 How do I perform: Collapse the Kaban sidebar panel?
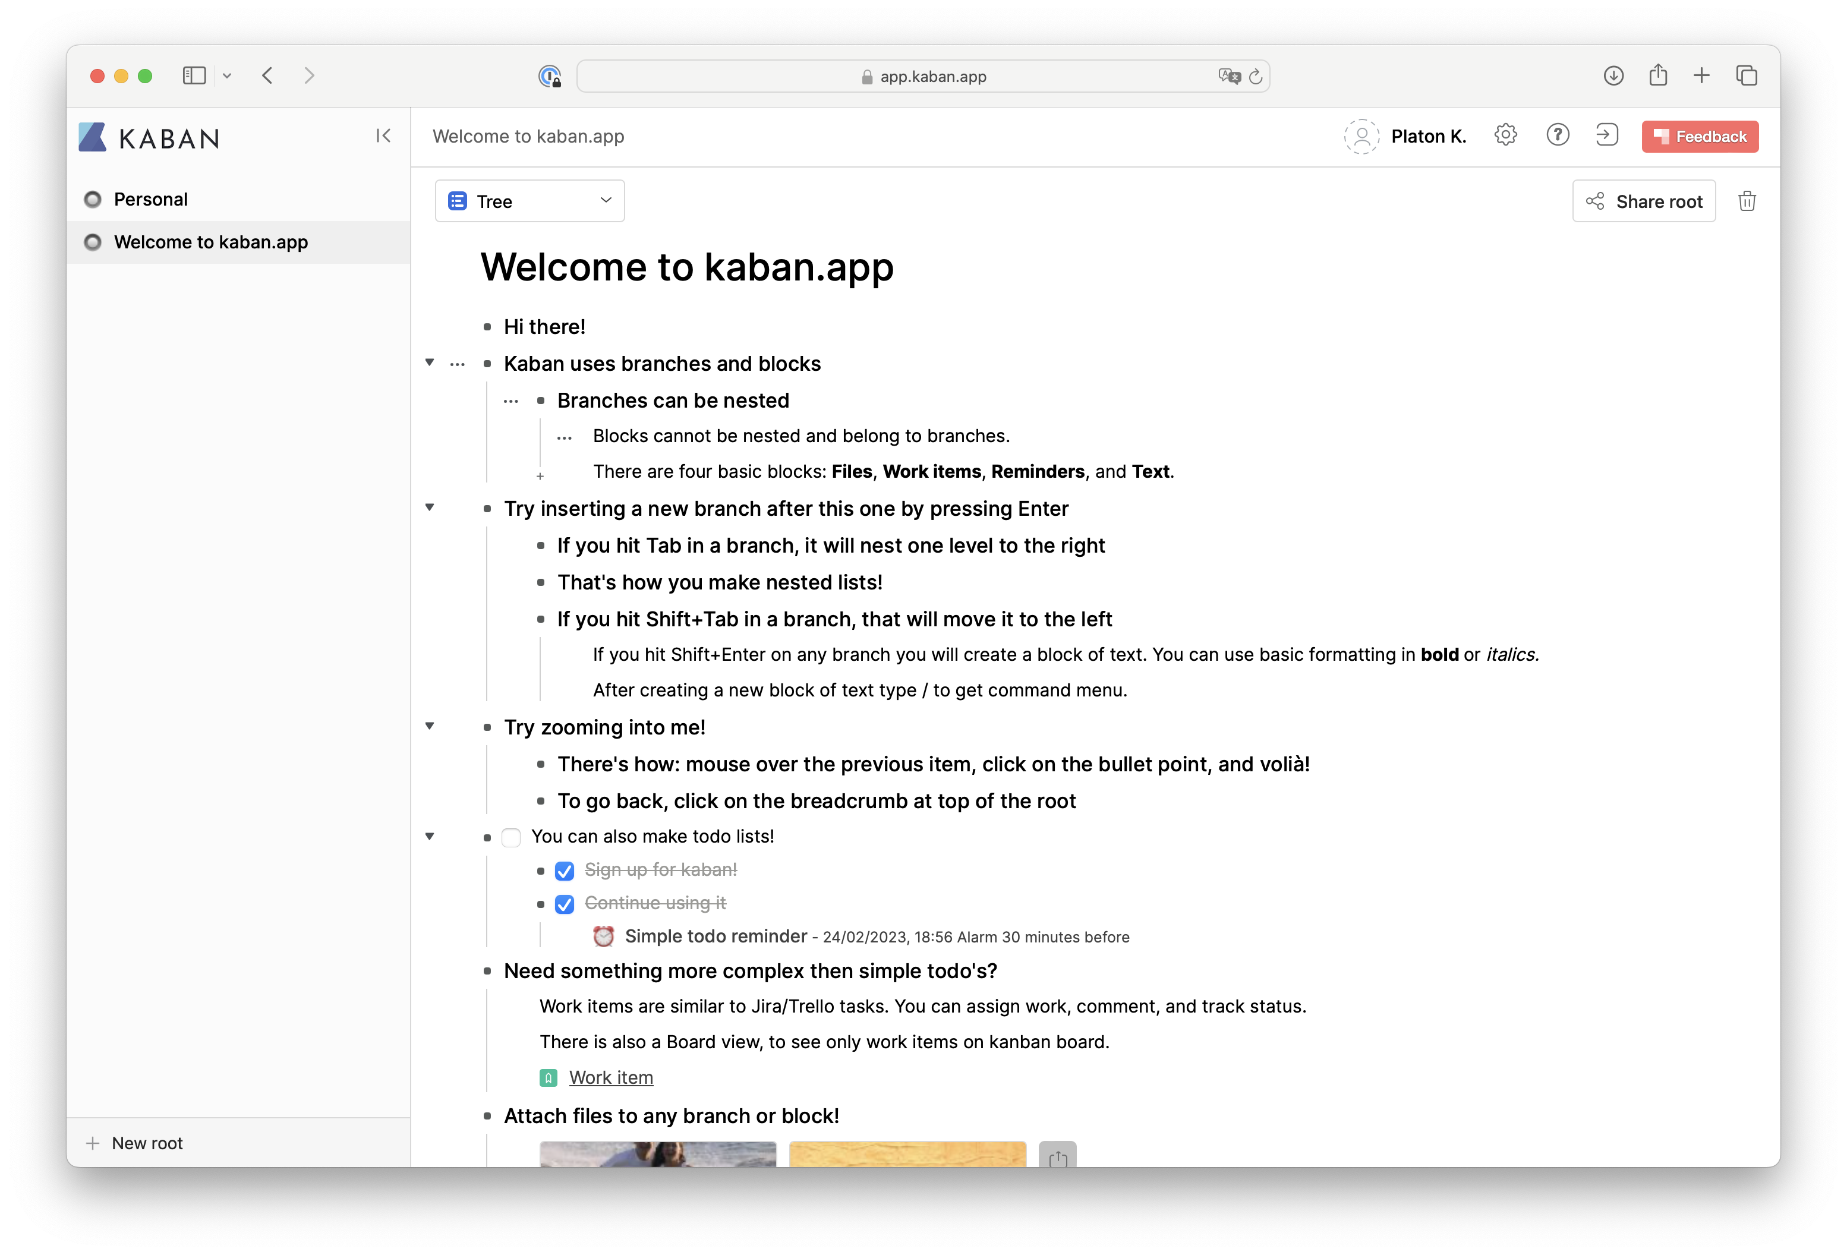coord(383,136)
